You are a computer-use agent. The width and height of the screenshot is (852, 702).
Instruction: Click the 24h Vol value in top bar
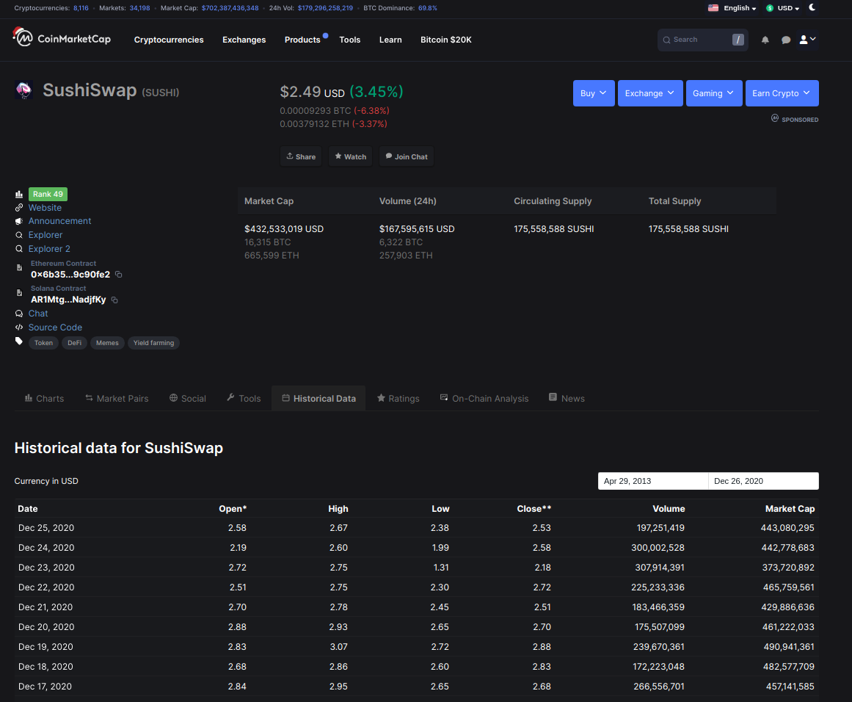click(325, 8)
